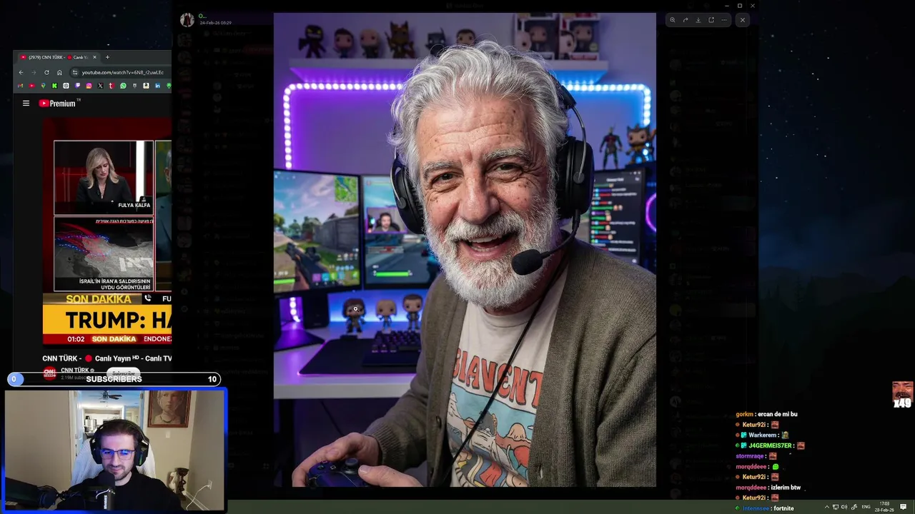The image size is (915, 514).
Task: Click the poster's avatar in image viewer
Action: pyautogui.click(x=187, y=19)
